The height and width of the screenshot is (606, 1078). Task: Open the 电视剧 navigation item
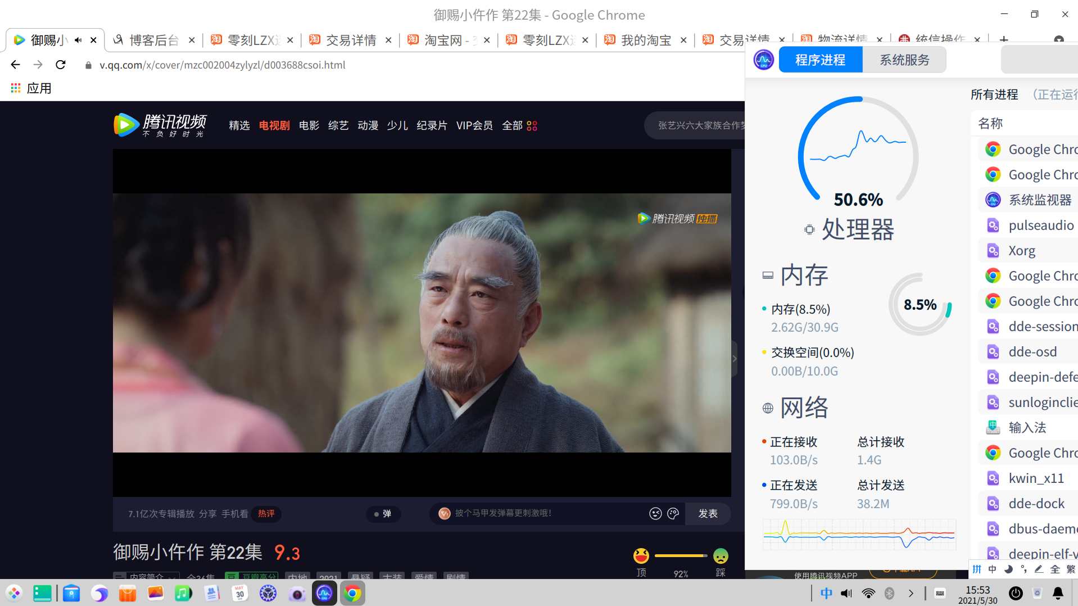tap(274, 125)
